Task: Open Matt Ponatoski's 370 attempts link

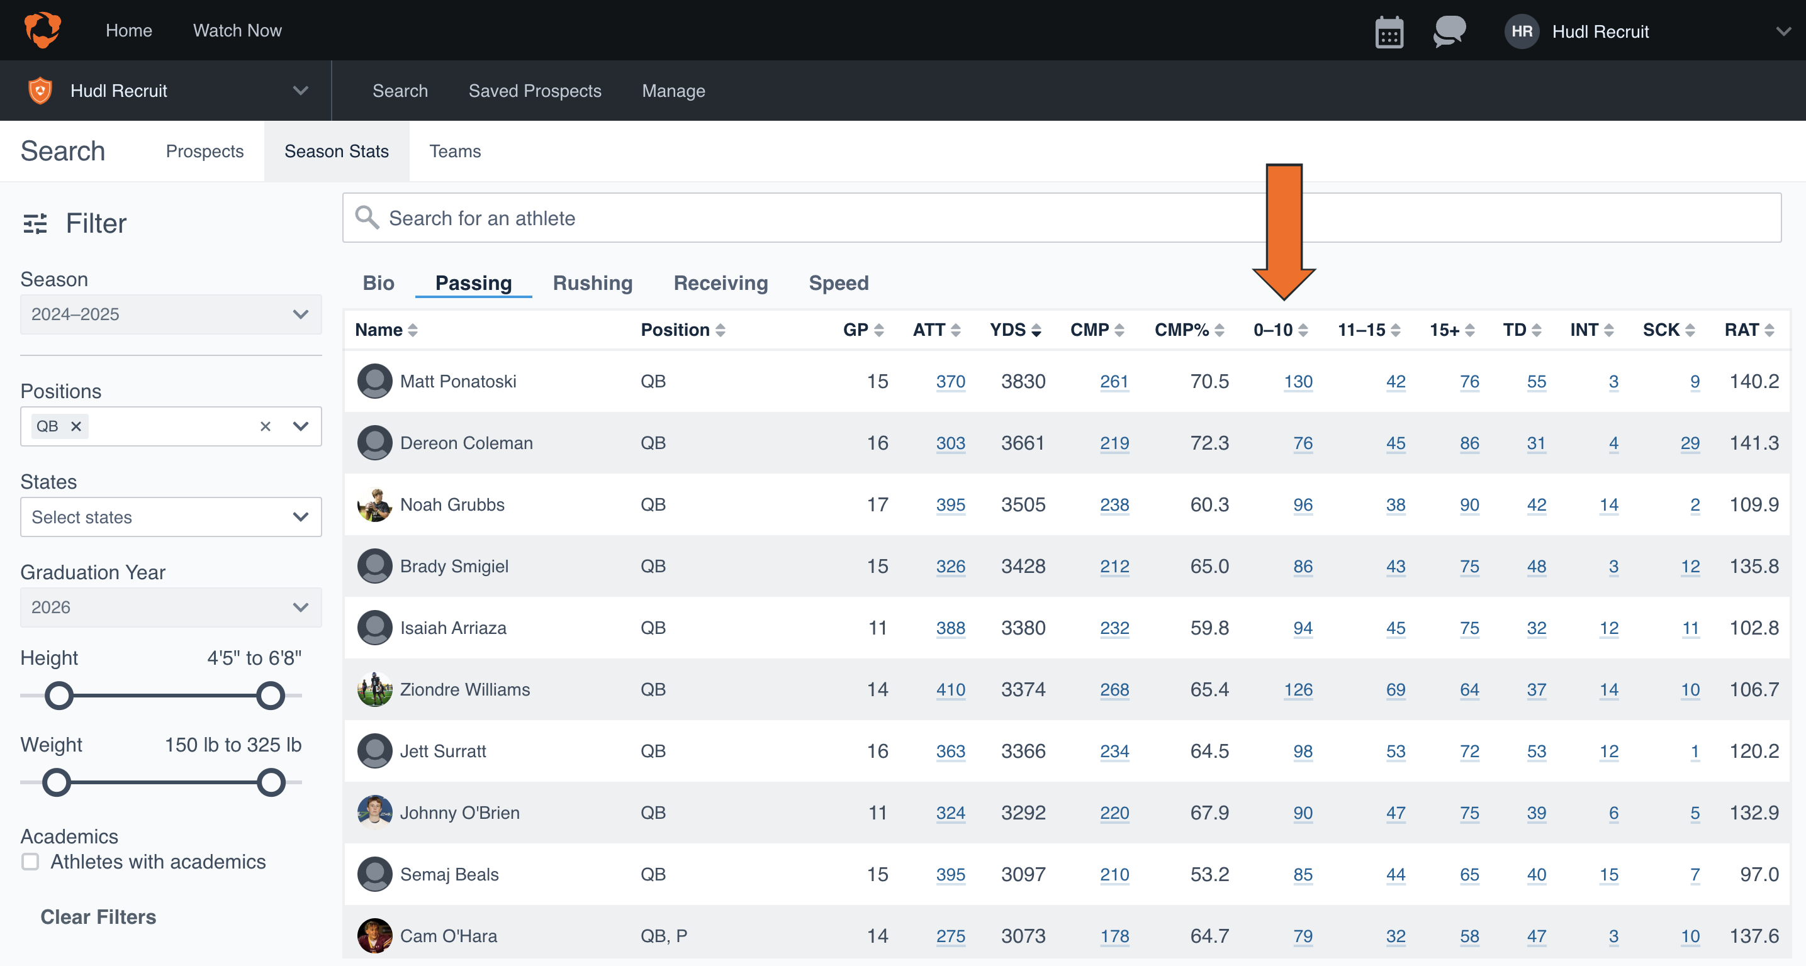Action: [x=950, y=381]
